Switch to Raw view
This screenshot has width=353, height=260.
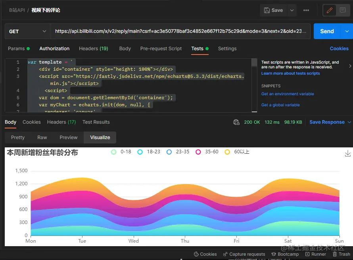pyautogui.click(x=42, y=138)
